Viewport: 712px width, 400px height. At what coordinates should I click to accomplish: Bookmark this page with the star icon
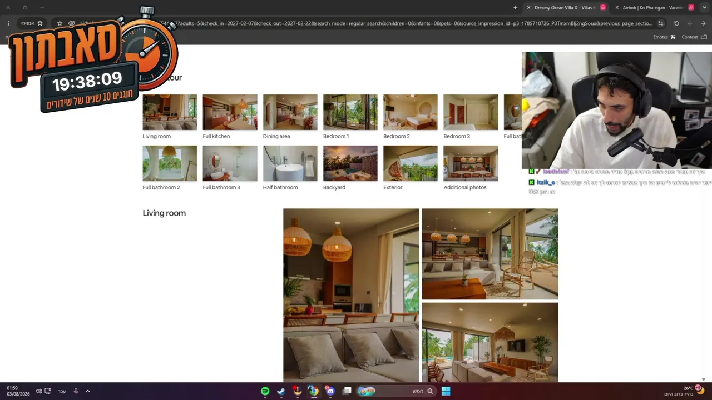tap(60, 23)
